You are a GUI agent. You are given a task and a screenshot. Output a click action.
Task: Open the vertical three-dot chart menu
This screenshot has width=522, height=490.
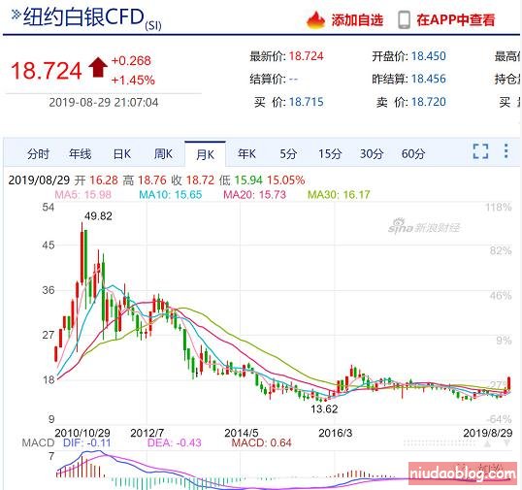(506, 151)
